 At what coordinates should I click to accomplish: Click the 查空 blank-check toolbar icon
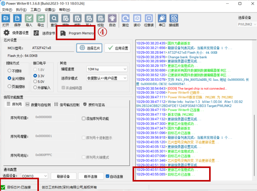coord(54,18)
